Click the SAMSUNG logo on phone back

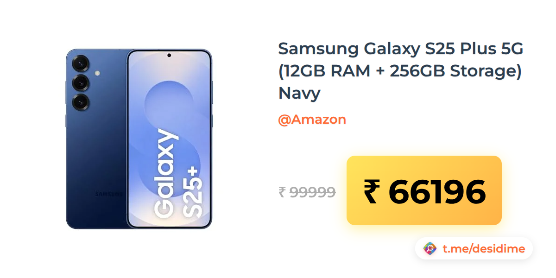109,193
